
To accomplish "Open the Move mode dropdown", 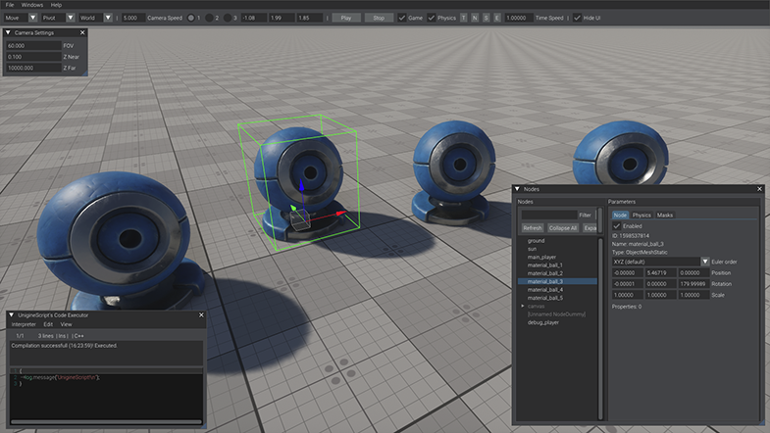I will click(34, 18).
